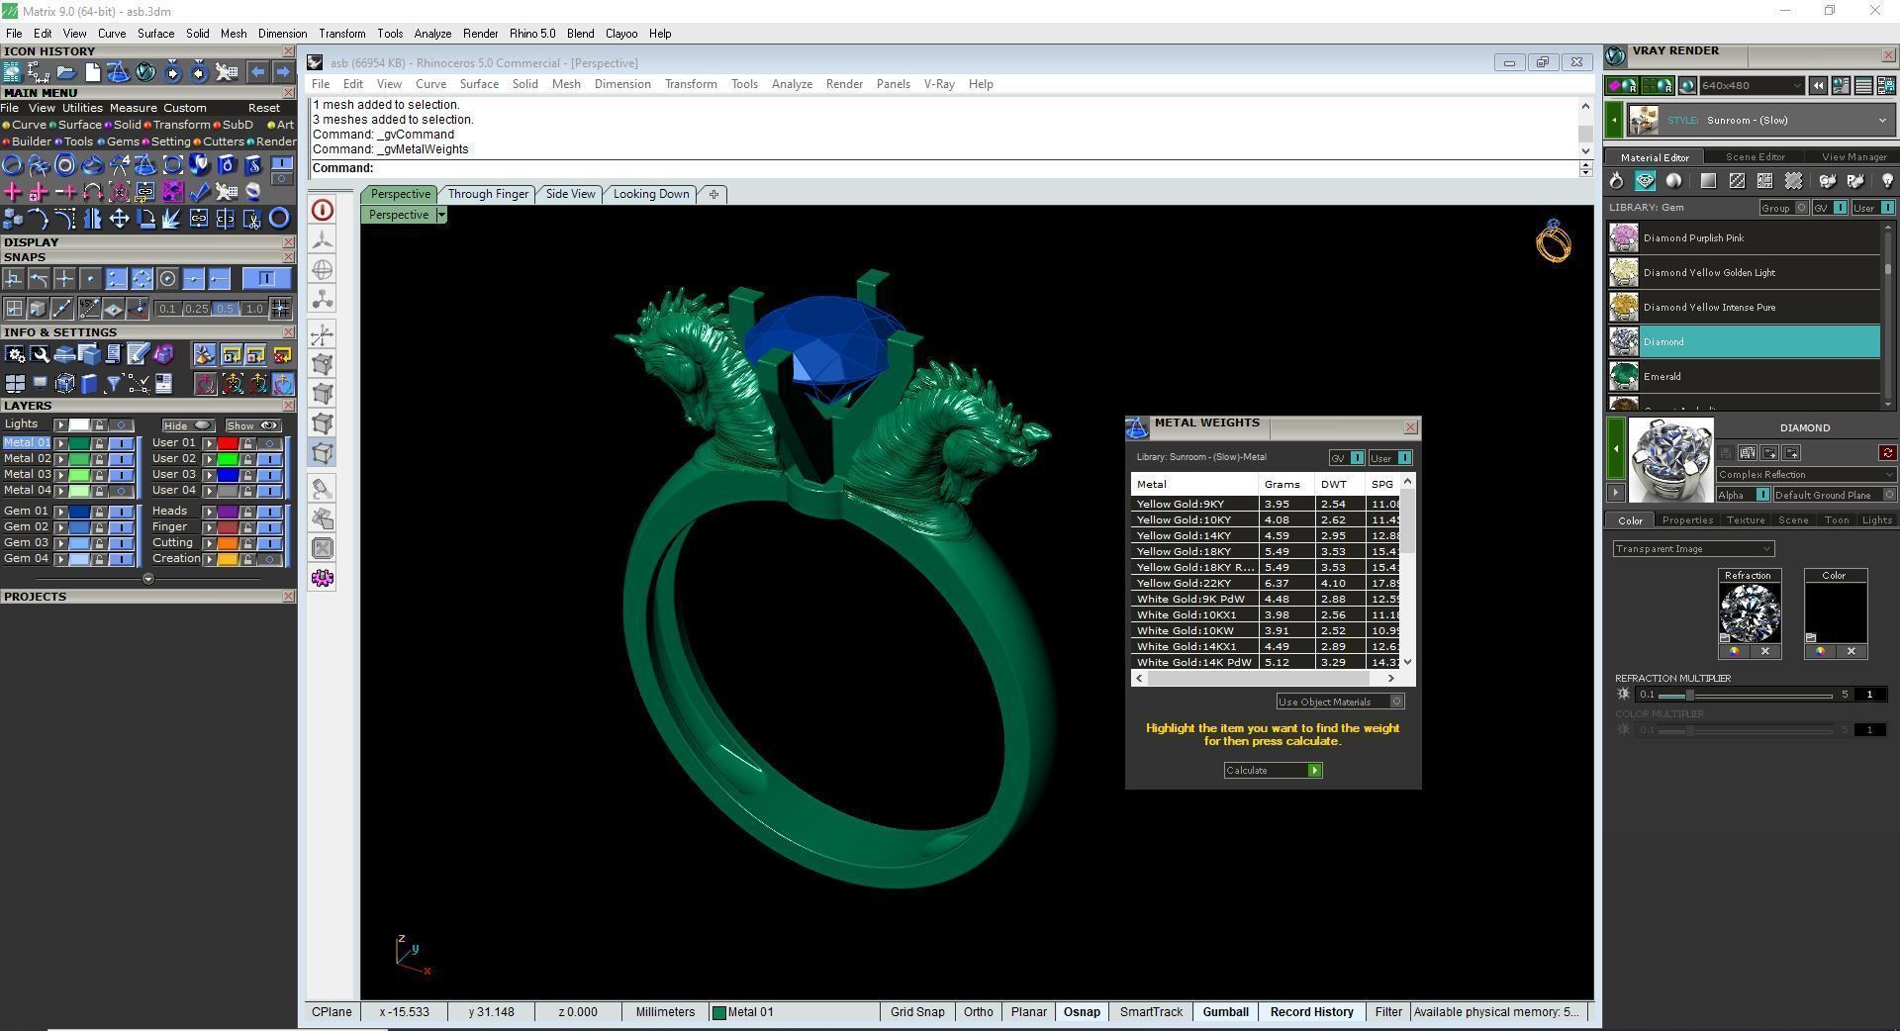The height and width of the screenshot is (1031, 1900).
Task: Select the four-way move arrows tool
Action: pyautogui.click(x=119, y=219)
